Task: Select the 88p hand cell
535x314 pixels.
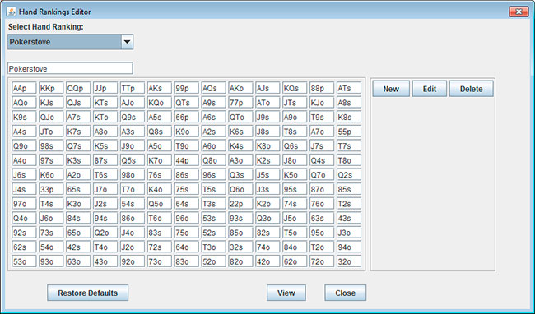Action: (322, 88)
